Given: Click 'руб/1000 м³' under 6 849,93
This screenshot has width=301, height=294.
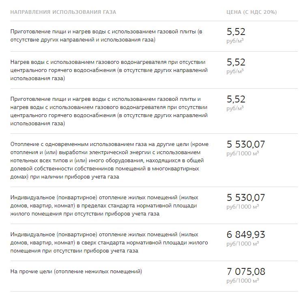Looking at the screenshot, I should (243, 244).
